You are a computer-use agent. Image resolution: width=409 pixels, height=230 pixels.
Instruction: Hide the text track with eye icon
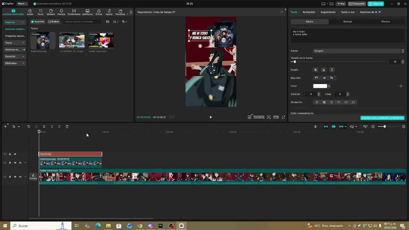coord(15,154)
